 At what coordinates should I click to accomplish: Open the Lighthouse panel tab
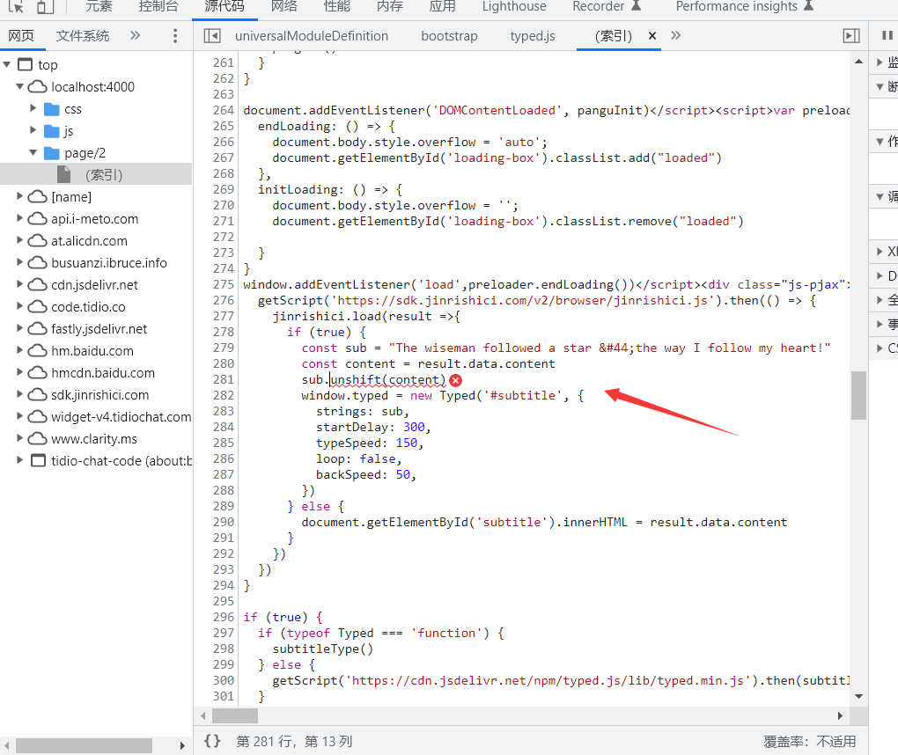(514, 6)
